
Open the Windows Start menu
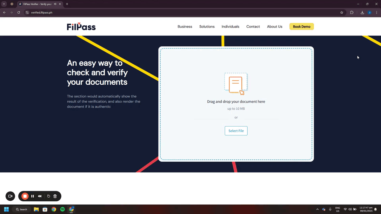6,209
